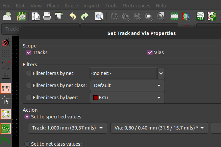Open the Find text icon
Viewport: 221px width, 147px height.
[x=99, y=16]
